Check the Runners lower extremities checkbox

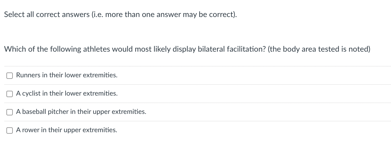(x=10, y=76)
